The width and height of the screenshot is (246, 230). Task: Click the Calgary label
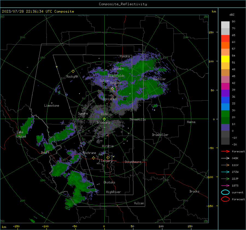click(x=107, y=161)
